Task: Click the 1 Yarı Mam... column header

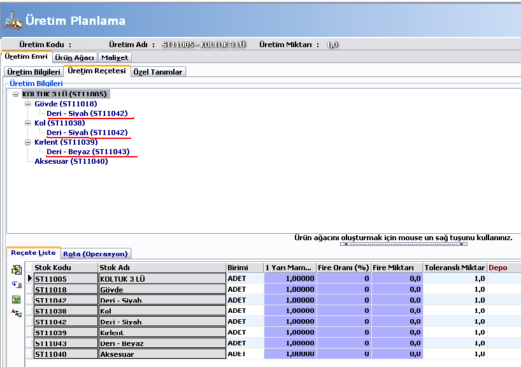Action: click(x=290, y=268)
